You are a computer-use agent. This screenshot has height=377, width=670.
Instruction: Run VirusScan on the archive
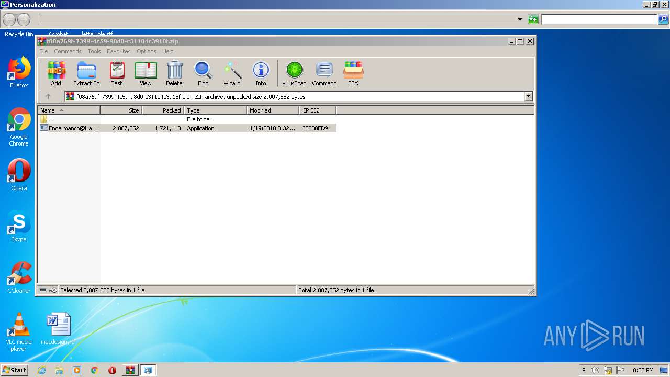[x=294, y=74]
